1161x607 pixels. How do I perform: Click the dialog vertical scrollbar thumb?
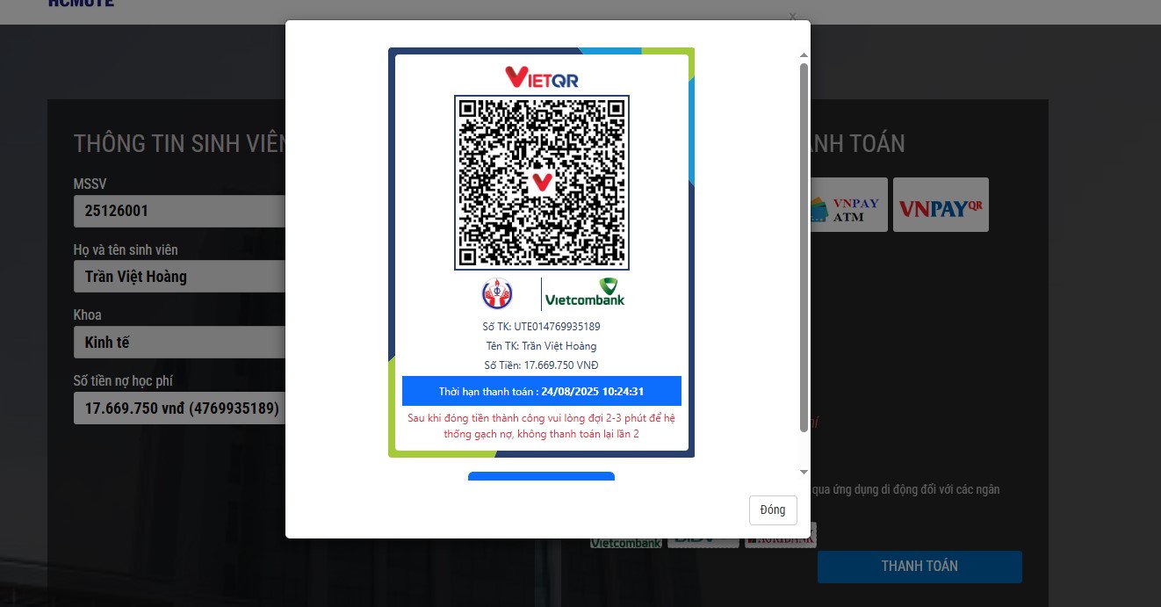[x=804, y=248]
